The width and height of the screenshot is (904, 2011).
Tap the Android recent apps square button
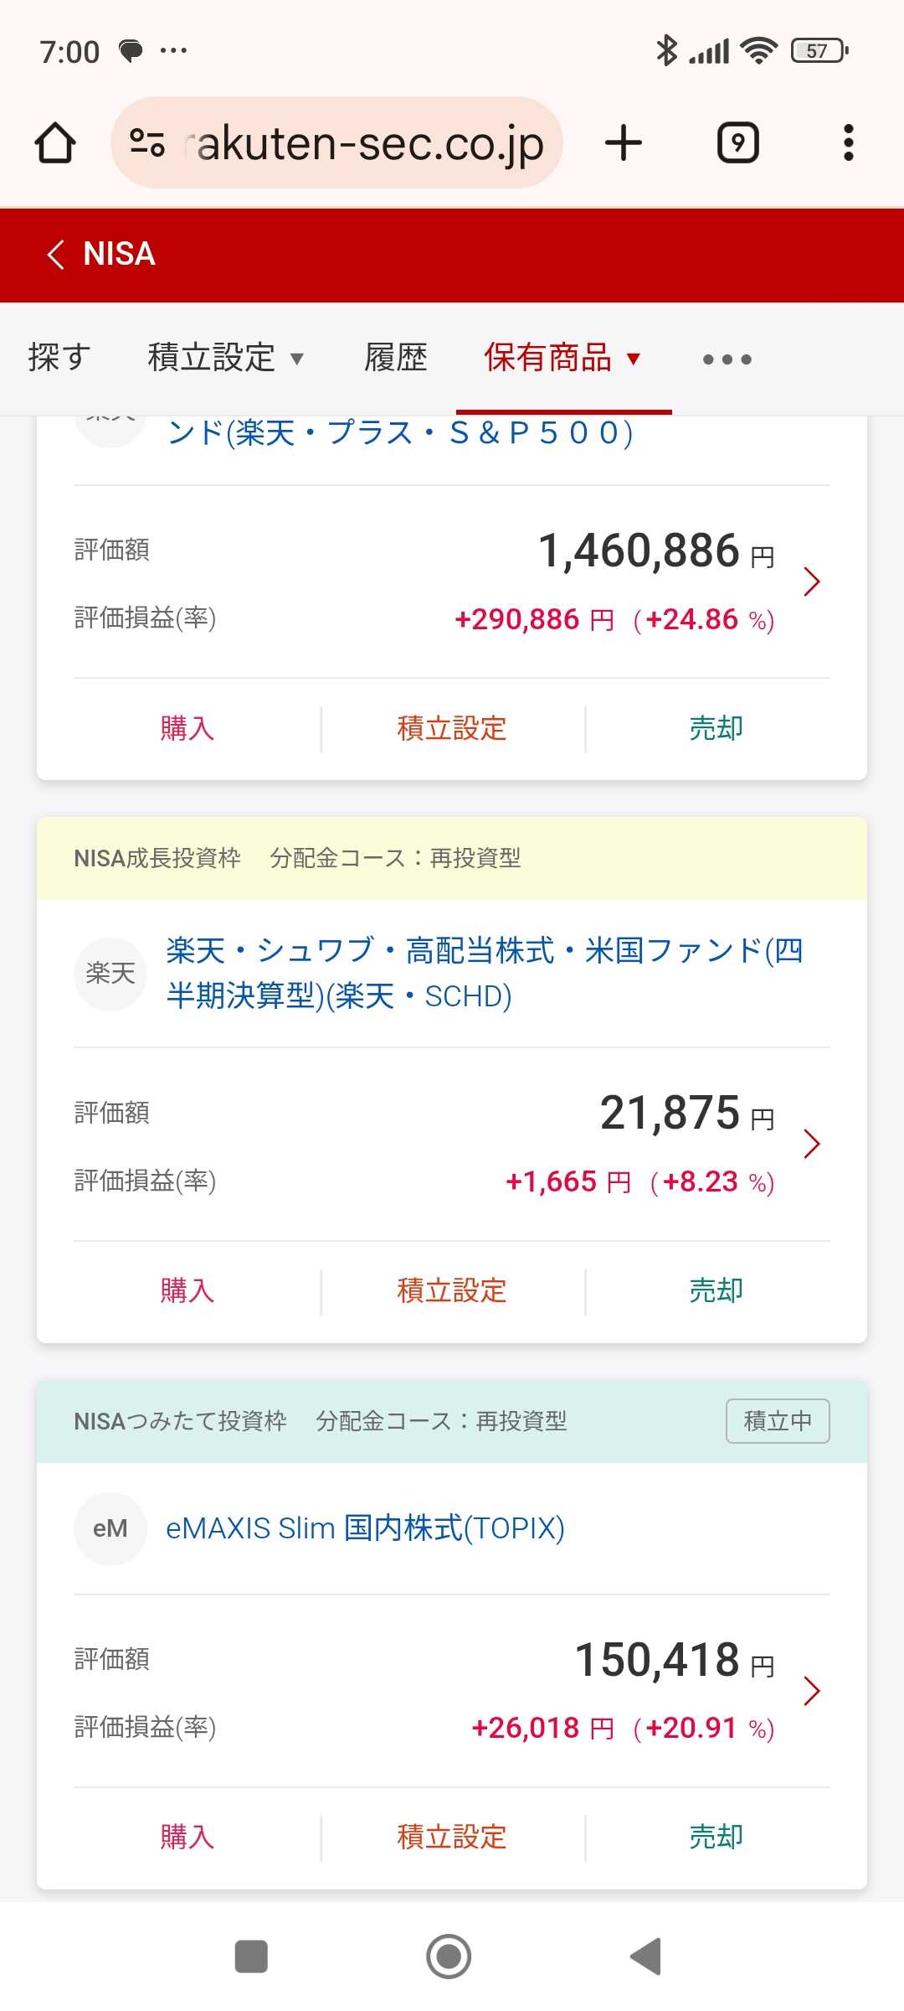coord(251,1957)
